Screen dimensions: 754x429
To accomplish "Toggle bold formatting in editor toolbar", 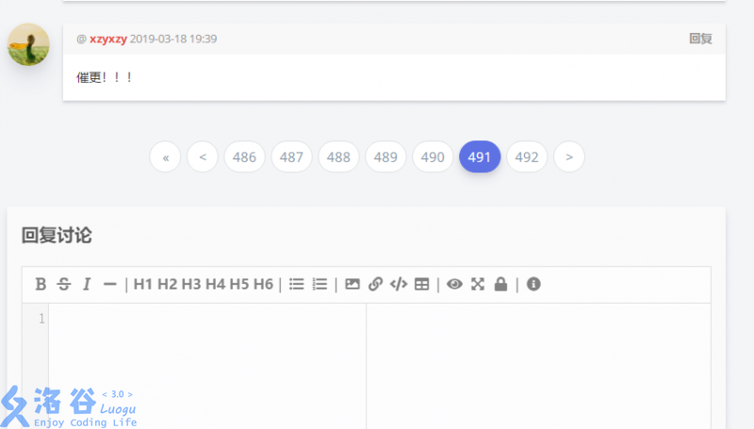I will tap(41, 284).
